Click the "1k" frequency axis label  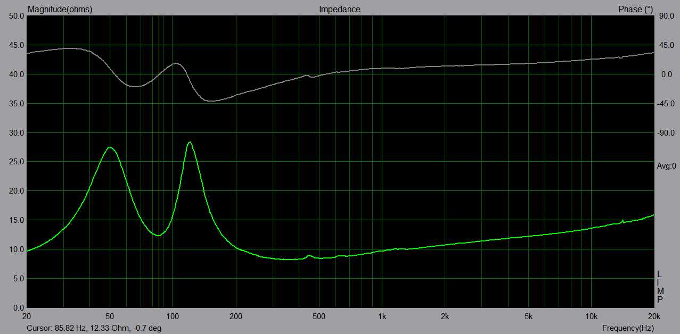tap(382, 316)
